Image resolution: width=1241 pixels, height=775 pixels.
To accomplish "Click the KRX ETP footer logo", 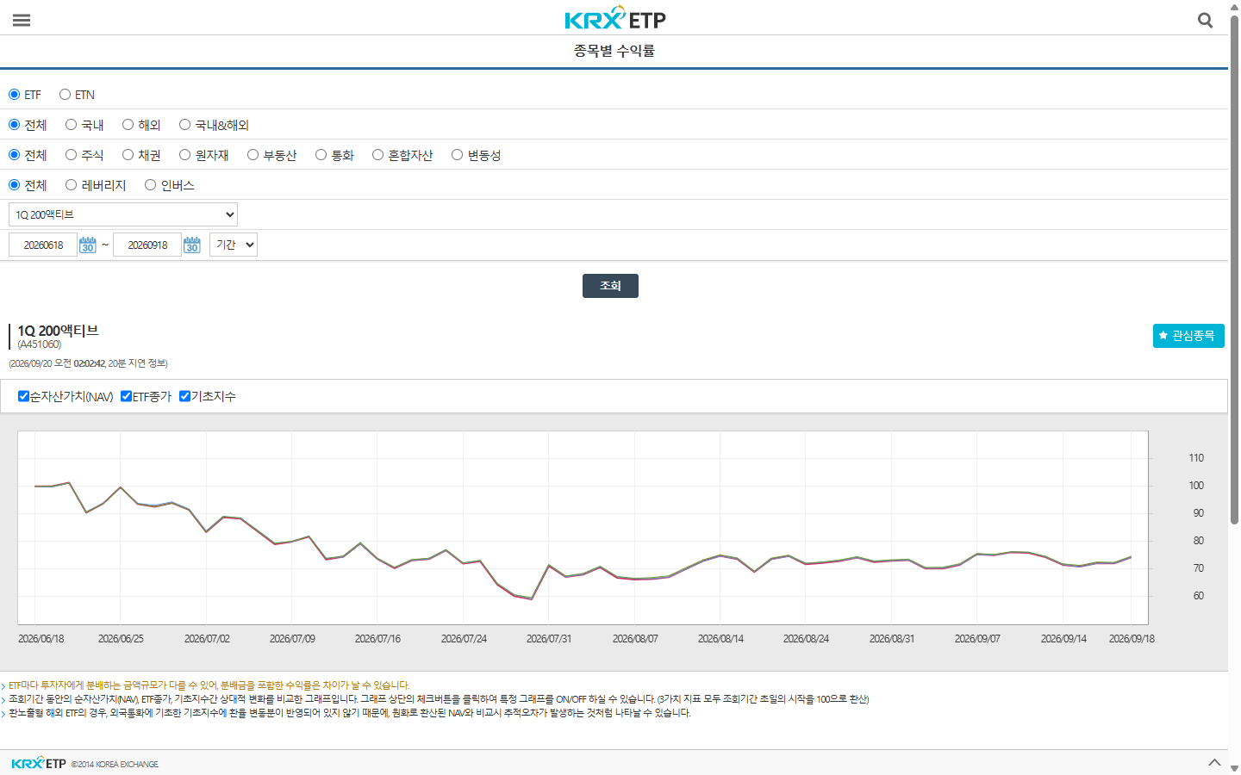I will coord(39,763).
